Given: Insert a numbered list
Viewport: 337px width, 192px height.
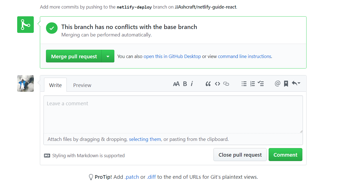Looking at the screenshot, I should click(x=253, y=84).
